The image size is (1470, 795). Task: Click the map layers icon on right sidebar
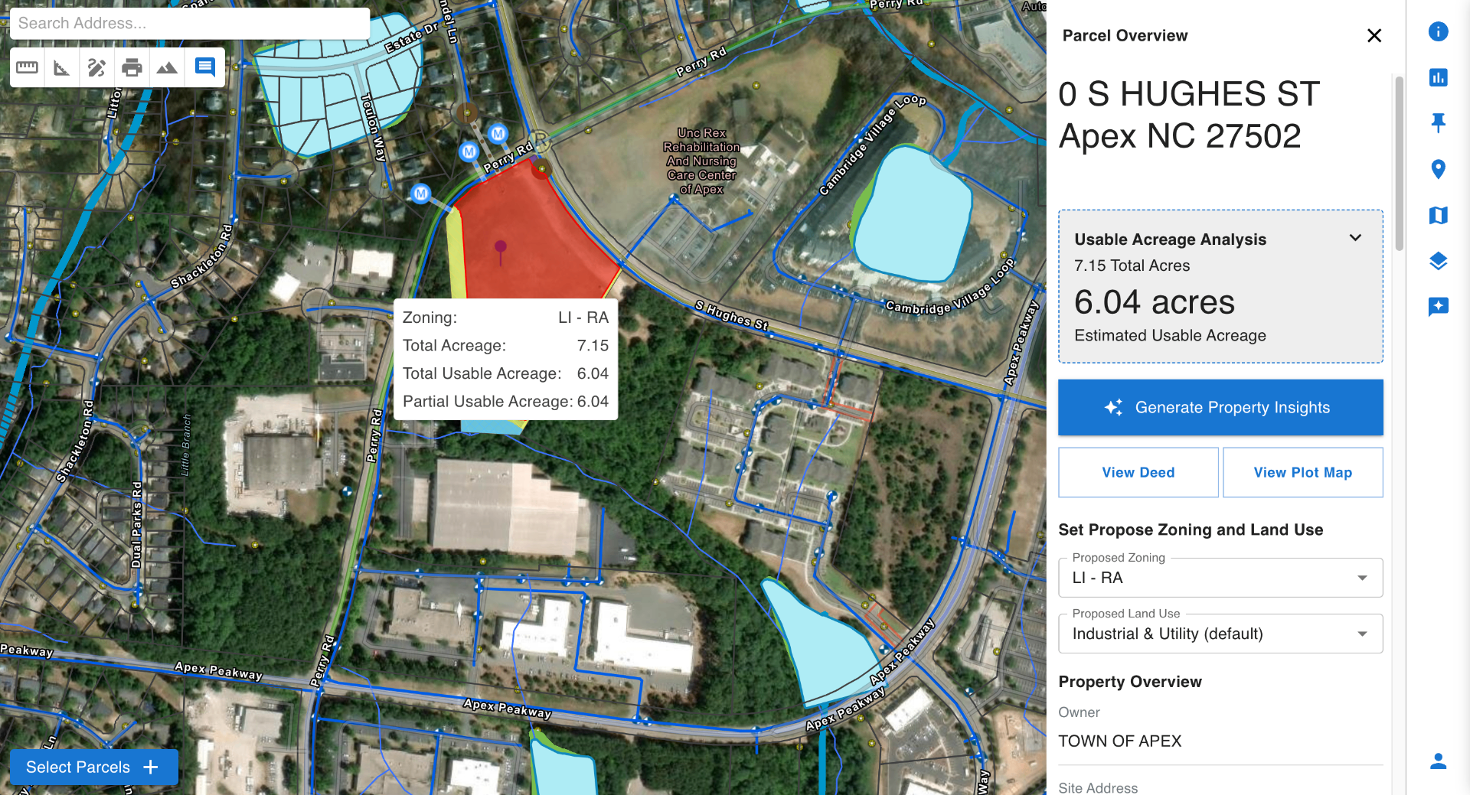point(1439,262)
